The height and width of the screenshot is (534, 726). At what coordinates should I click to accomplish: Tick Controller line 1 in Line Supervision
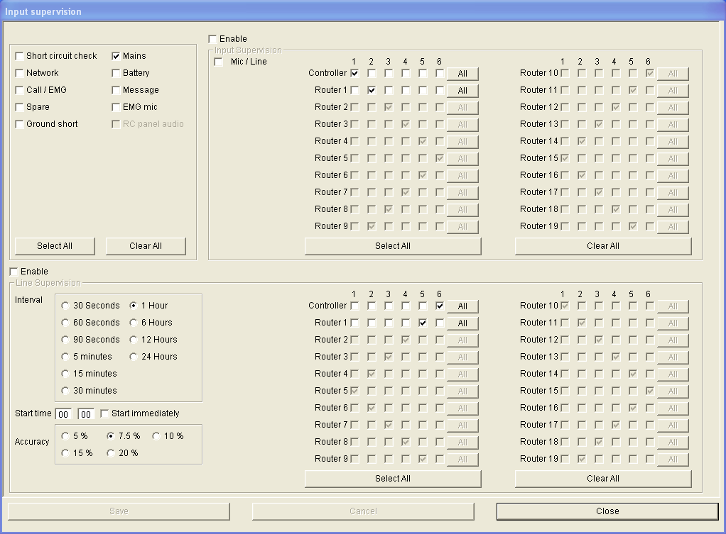pos(354,306)
